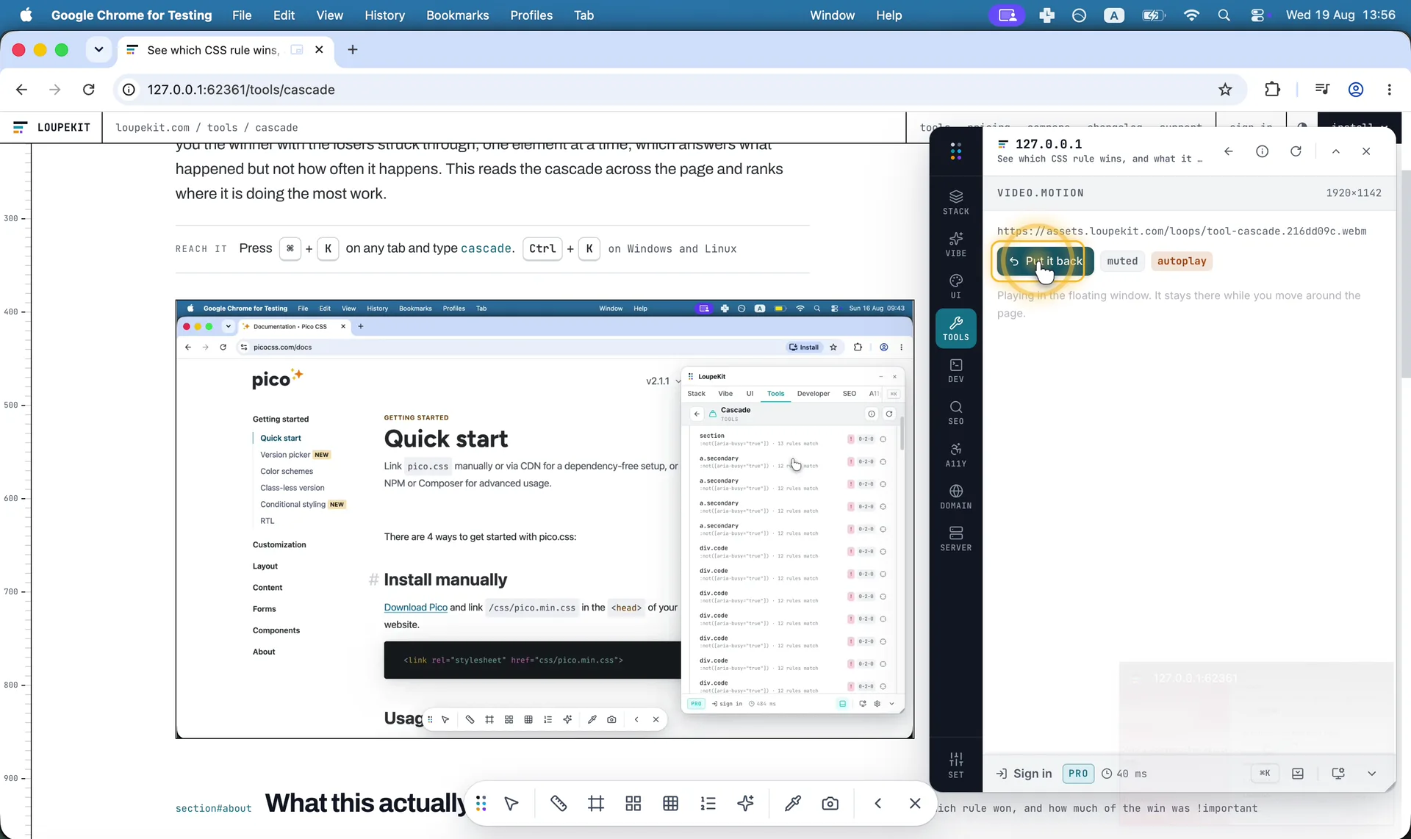Open the Chrome profile icon
Image resolution: width=1411 pixels, height=839 pixels.
pos(1356,90)
